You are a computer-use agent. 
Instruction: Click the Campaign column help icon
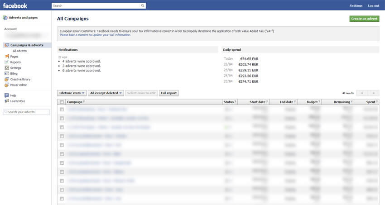[84, 101]
